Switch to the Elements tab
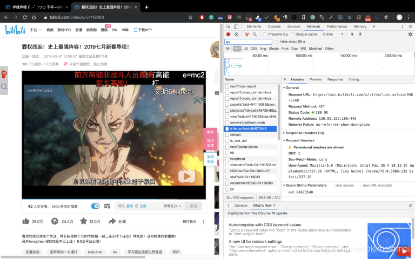This screenshot has width=415, height=259. point(254,26)
